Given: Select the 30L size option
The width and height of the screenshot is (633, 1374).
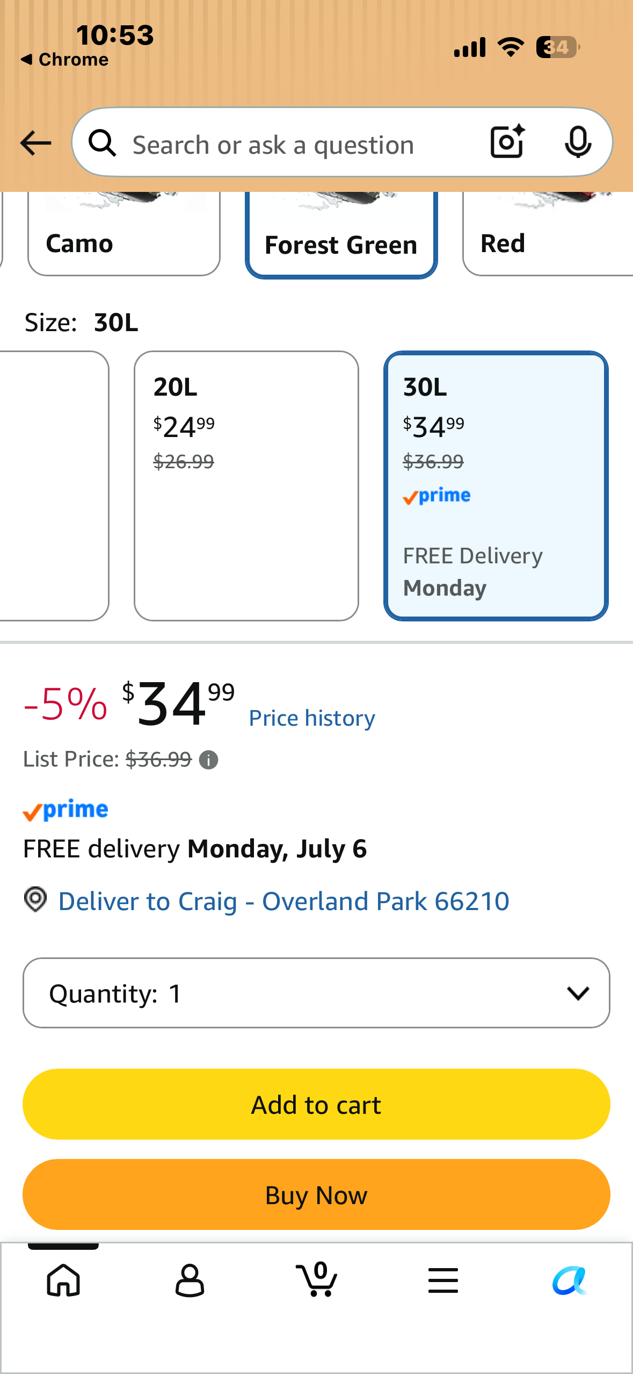Looking at the screenshot, I should [x=496, y=486].
